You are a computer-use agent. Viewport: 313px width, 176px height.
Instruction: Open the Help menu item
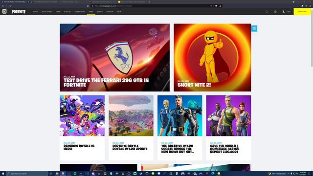coord(119,12)
